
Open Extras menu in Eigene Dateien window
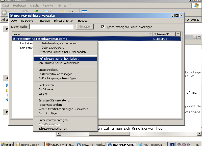coord(62,6)
